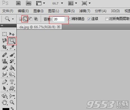Select the Eyedropper tool

point(12,47)
